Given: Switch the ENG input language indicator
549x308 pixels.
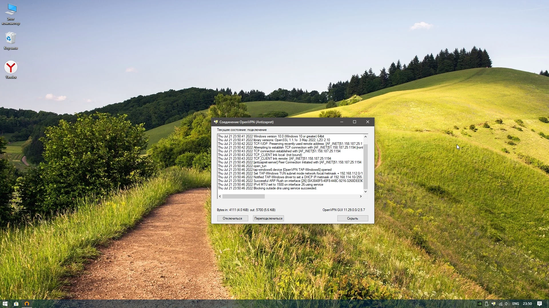Looking at the screenshot, I should (516, 304).
